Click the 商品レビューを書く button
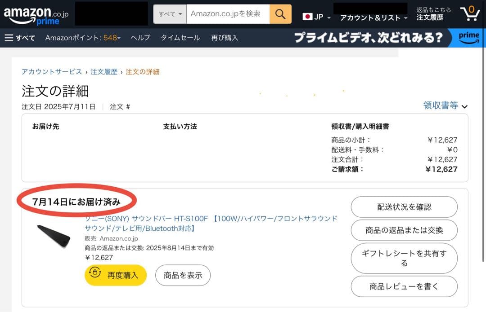 [x=404, y=286]
